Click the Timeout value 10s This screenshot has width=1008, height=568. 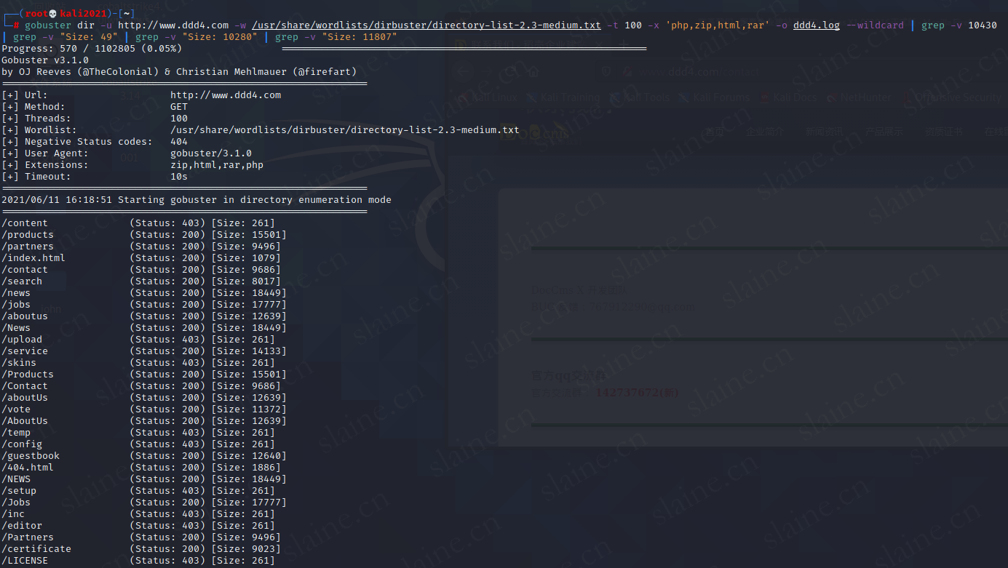(x=179, y=177)
